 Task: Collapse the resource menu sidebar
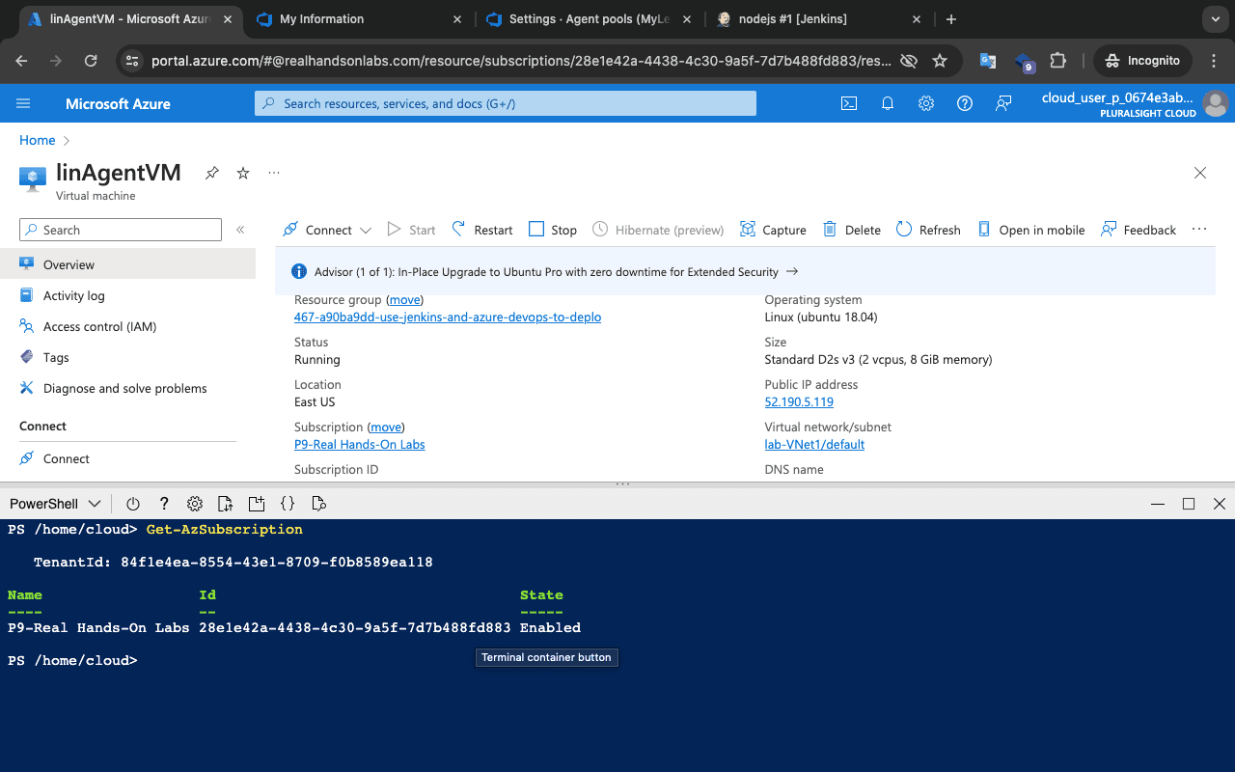click(240, 230)
